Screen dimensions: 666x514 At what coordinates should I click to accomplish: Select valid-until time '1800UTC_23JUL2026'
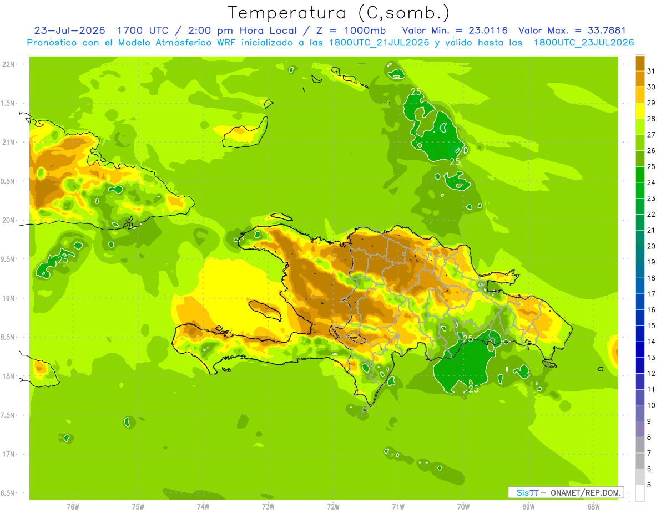[x=584, y=43]
